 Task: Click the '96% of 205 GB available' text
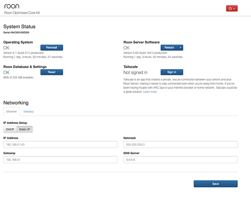coord(19,77)
